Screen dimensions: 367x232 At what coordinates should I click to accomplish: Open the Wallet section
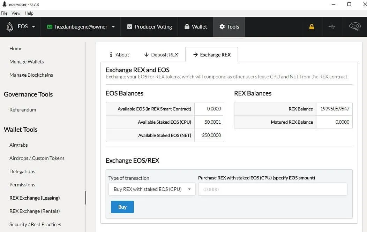click(195, 26)
